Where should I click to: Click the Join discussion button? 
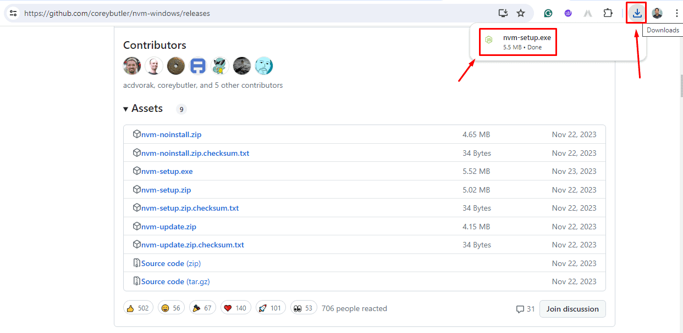click(572, 309)
